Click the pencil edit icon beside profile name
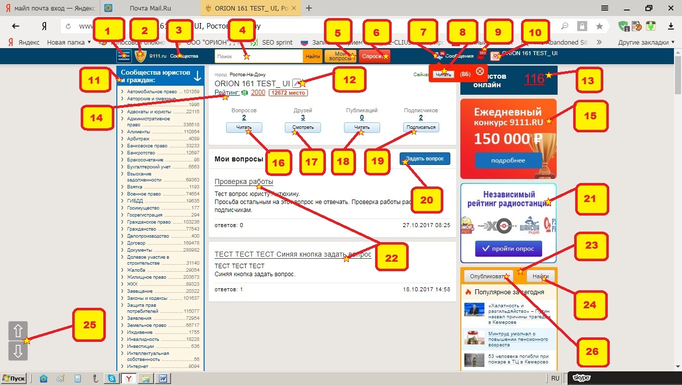The width and height of the screenshot is (682, 385). (x=297, y=83)
